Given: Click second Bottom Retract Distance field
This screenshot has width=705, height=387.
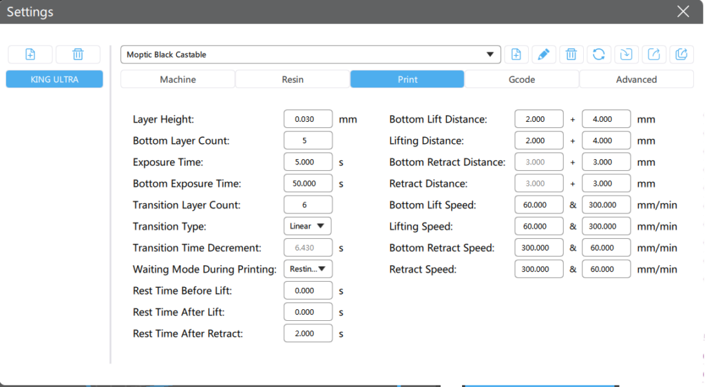Looking at the screenshot, I should coord(606,162).
